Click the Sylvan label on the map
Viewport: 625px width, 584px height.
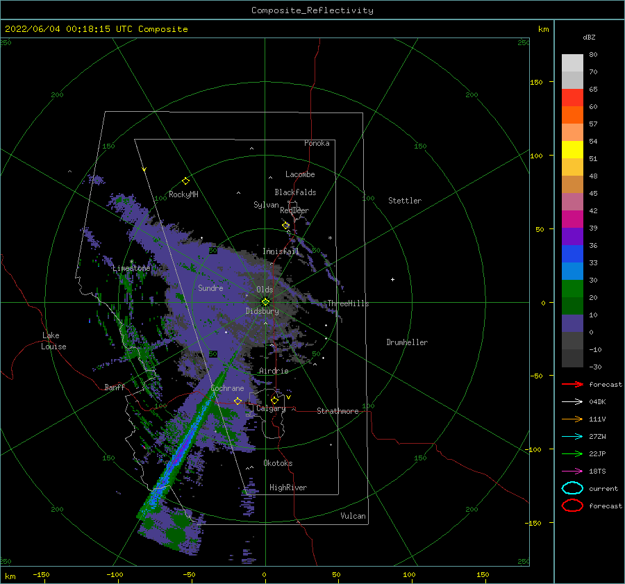(266, 205)
